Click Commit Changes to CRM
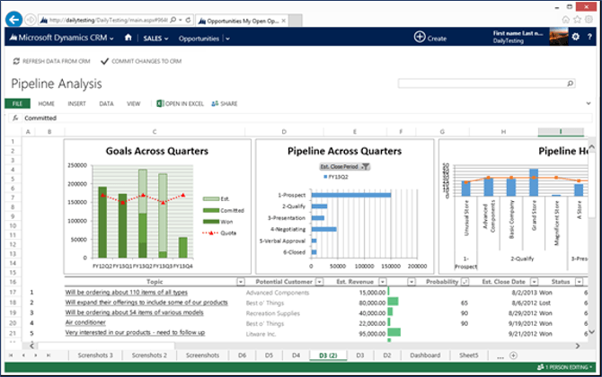Viewport: 602px width, 377px height. click(x=141, y=61)
